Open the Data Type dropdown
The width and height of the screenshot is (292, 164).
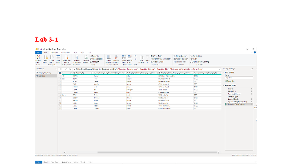pos(156,56)
